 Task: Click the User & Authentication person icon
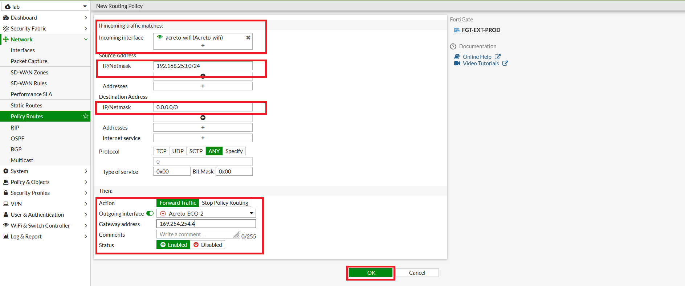click(x=6, y=215)
